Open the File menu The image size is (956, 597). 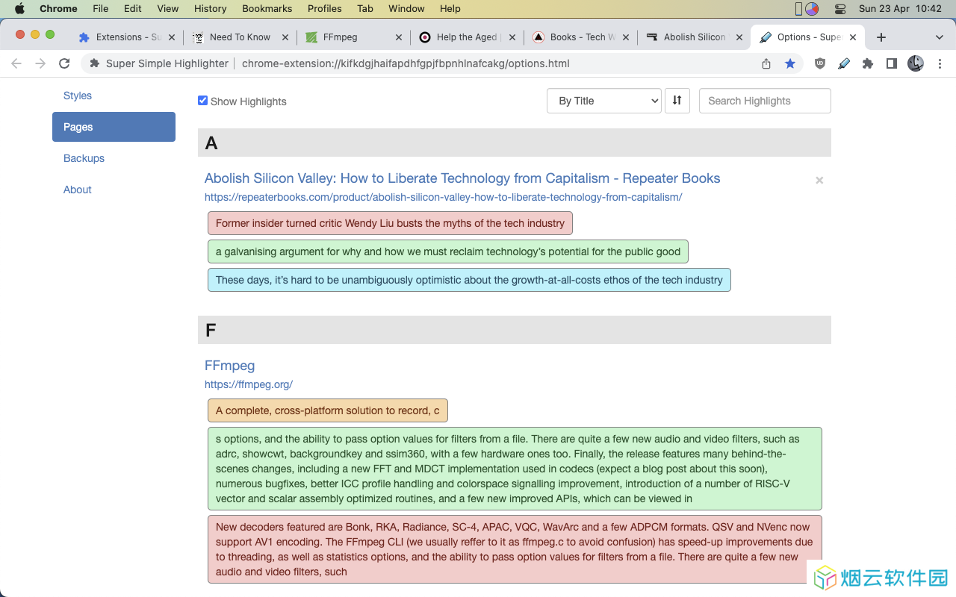coord(101,8)
